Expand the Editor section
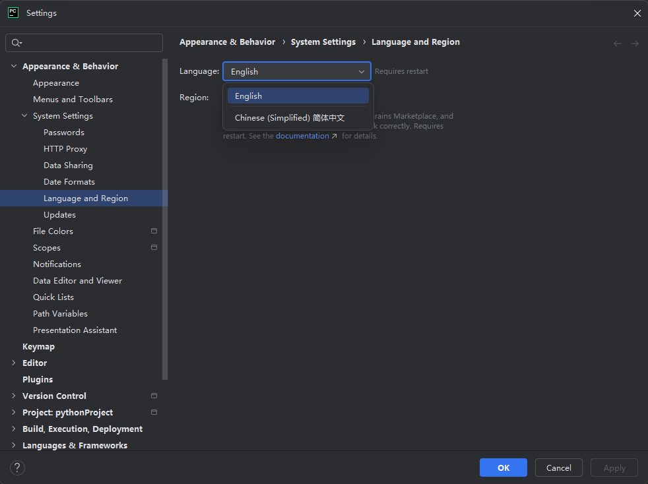The width and height of the screenshot is (648, 484). click(14, 363)
